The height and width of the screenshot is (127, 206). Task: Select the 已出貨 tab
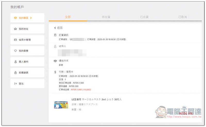[x=144, y=17]
